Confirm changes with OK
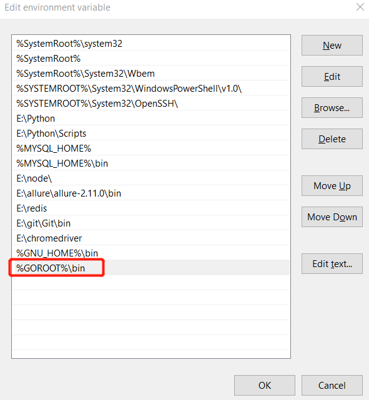The width and height of the screenshot is (369, 400). coord(265,385)
